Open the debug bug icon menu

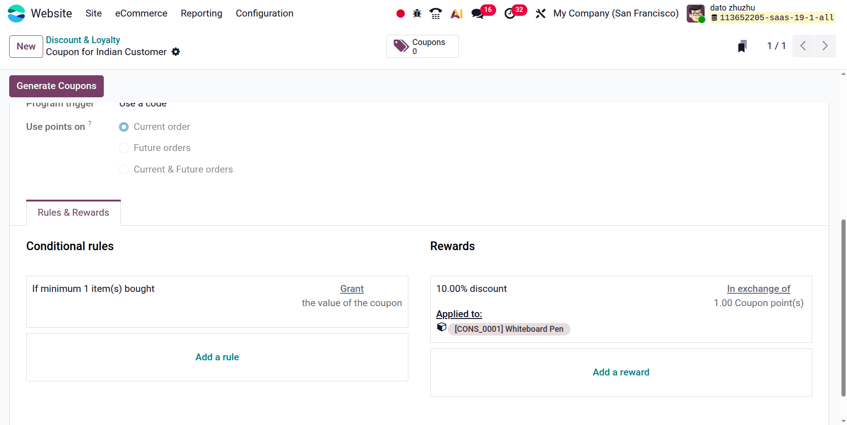(417, 13)
